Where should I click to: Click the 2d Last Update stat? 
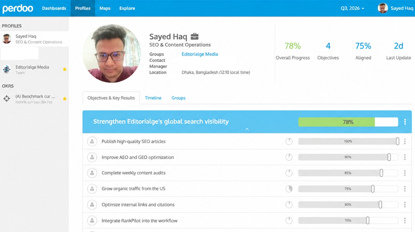click(399, 51)
